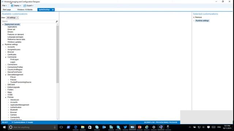Open Internet Explorer from taskbar
234x131 pixels.
147,127
